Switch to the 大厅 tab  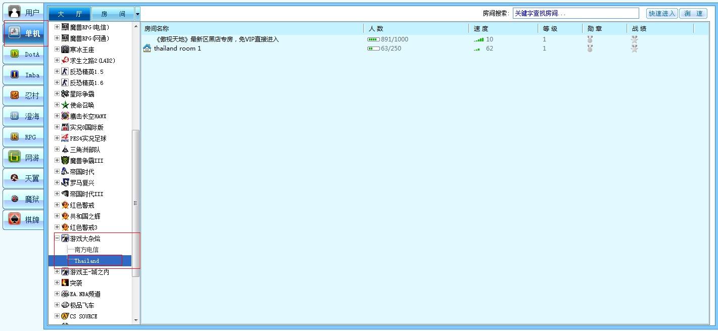click(x=69, y=13)
